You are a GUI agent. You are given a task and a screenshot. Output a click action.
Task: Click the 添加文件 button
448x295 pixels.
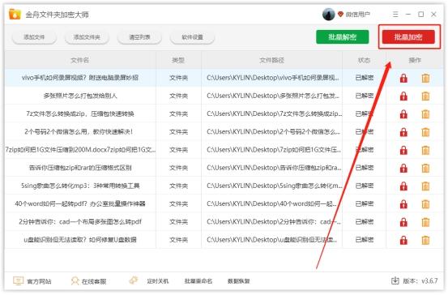pyautogui.click(x=34, y=37)
